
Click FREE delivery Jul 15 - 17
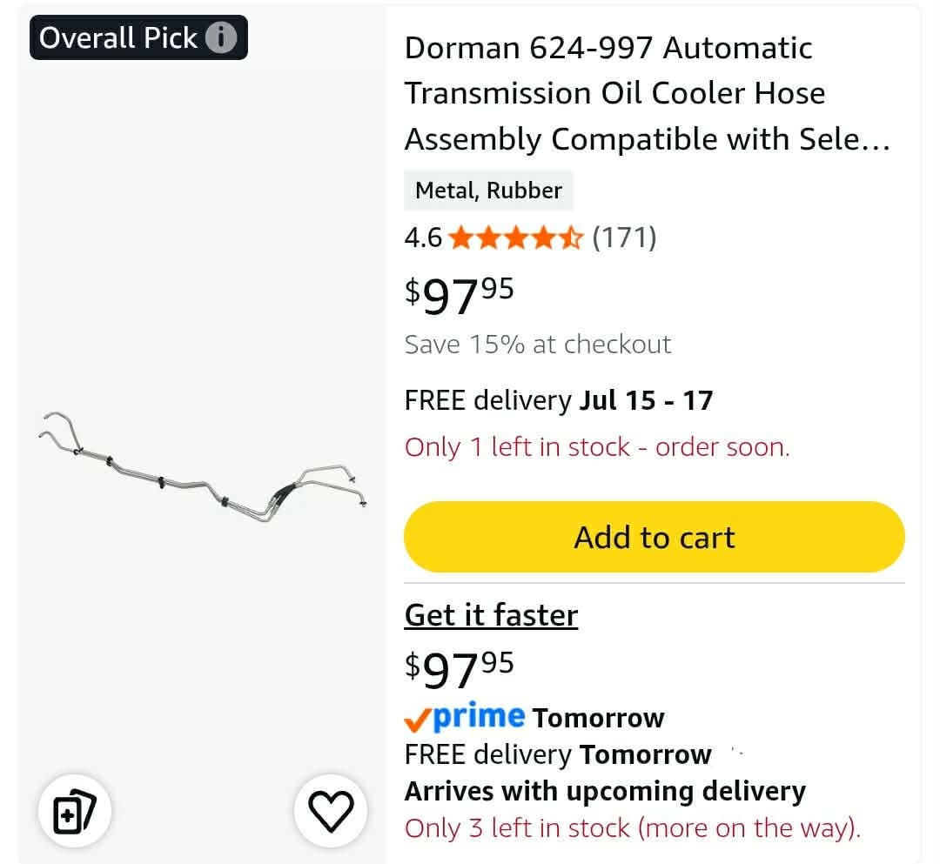point(559,400)
